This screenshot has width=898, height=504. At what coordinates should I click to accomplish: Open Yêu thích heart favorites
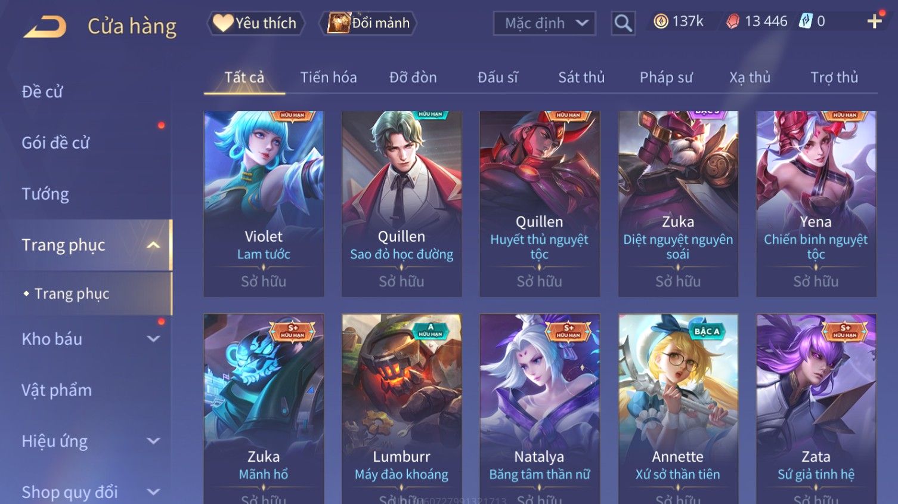[256, 23]
